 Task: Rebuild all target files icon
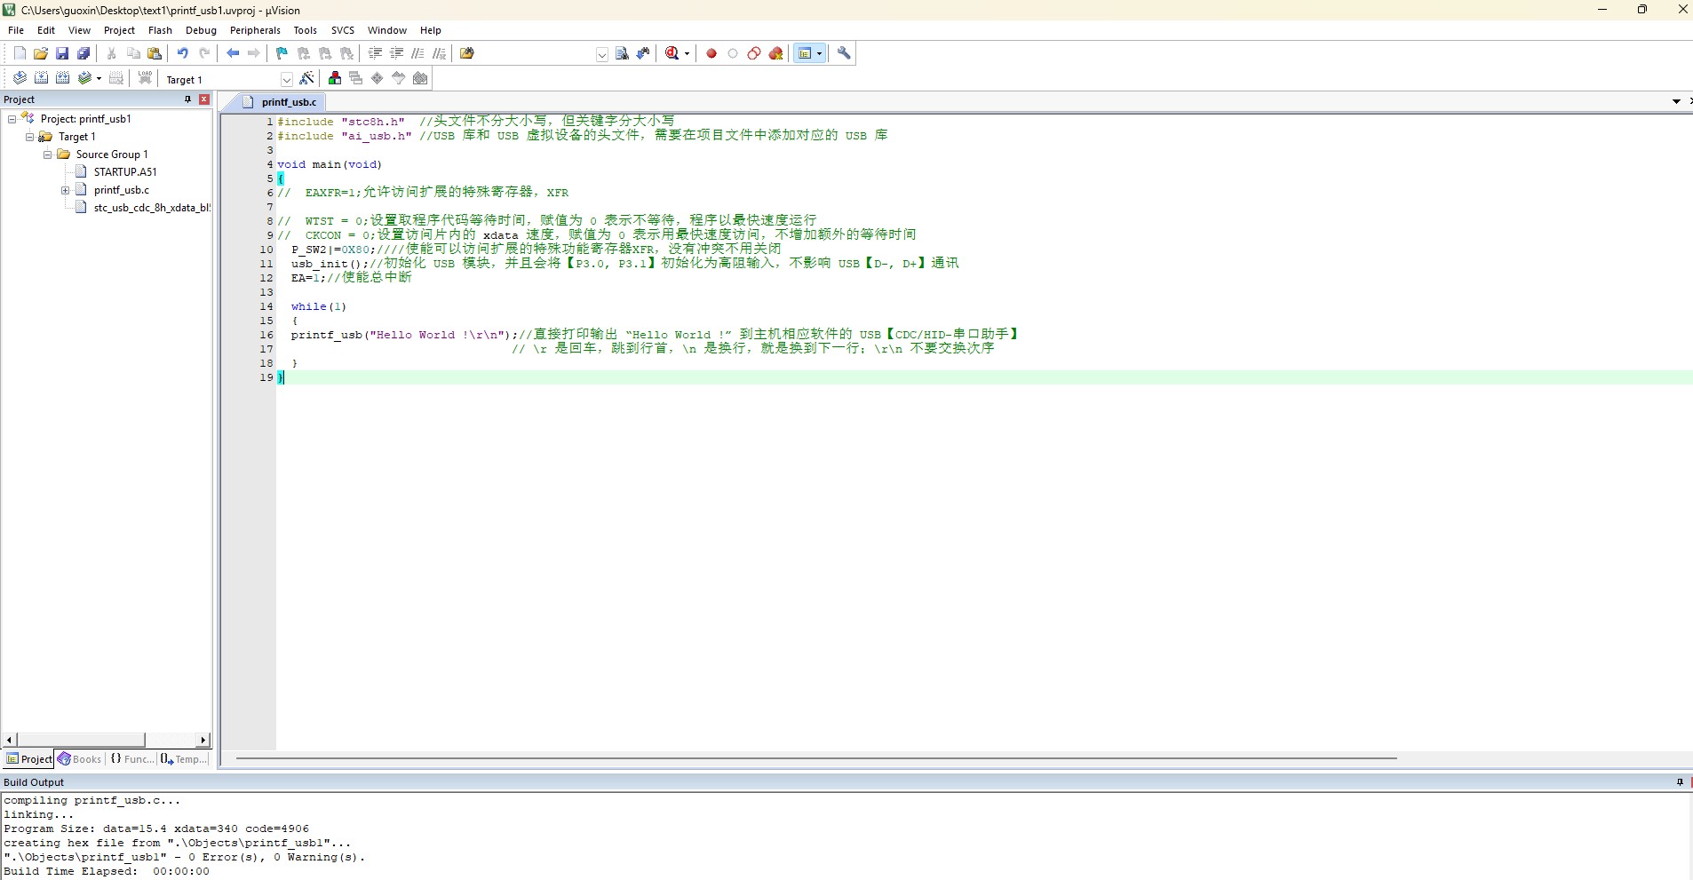coord(62,78)
